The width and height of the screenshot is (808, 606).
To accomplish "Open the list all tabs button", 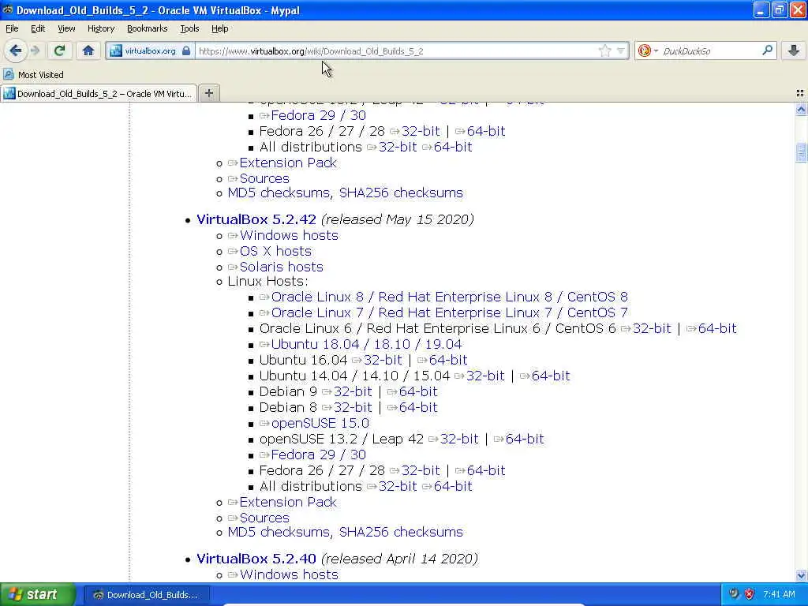I will (800, 93).
